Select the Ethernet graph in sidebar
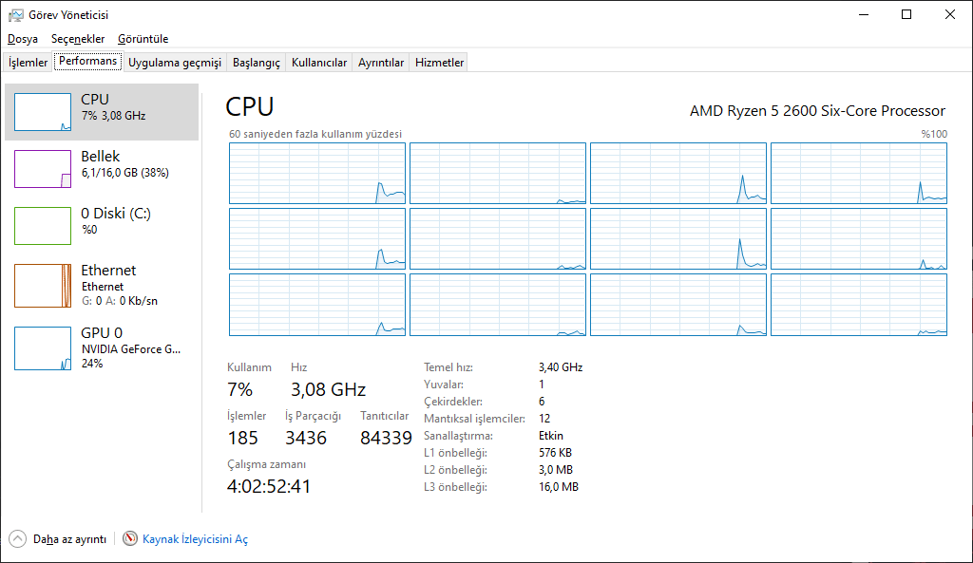 [x=42, y=285]
